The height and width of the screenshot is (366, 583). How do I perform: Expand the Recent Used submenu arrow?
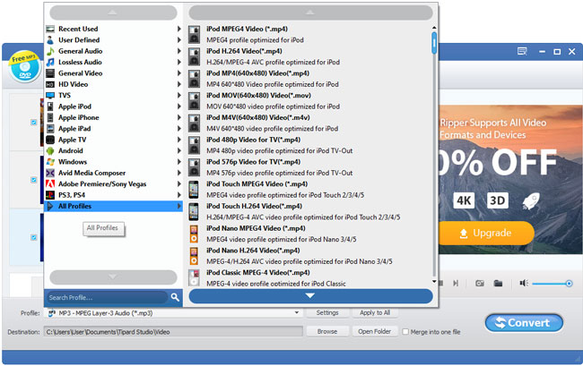pos(179,29)
